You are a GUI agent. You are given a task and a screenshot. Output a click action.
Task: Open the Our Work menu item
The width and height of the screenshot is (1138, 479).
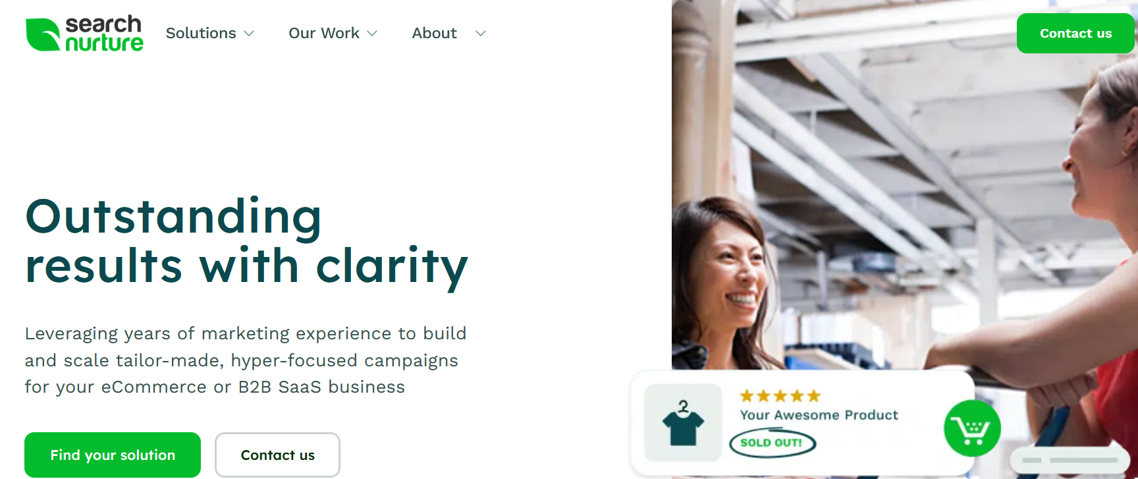point(324,34)
